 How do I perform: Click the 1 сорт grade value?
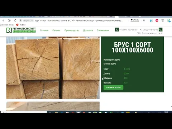coord(127,69)
